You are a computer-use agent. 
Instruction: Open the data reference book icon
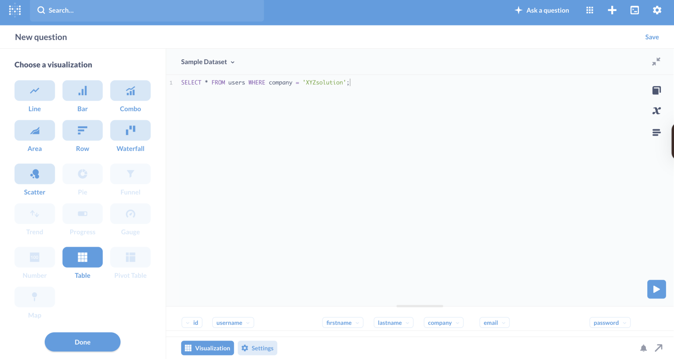coord(656,90)
